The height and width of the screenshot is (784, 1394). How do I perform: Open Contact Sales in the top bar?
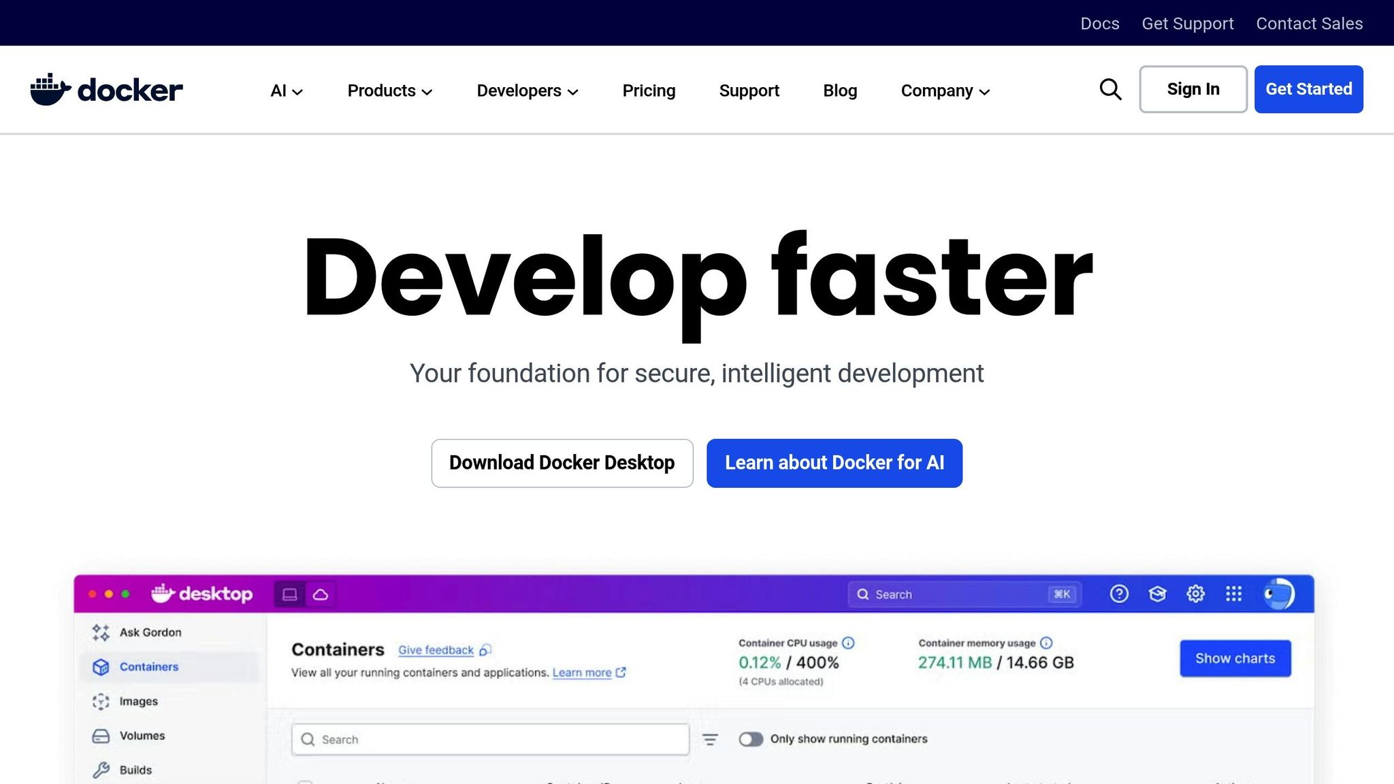(1310, 23)
